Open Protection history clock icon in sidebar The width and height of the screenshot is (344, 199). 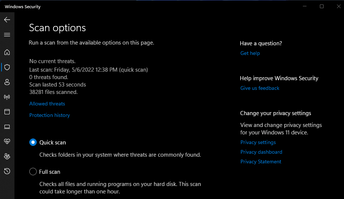[x=7, y=171]
